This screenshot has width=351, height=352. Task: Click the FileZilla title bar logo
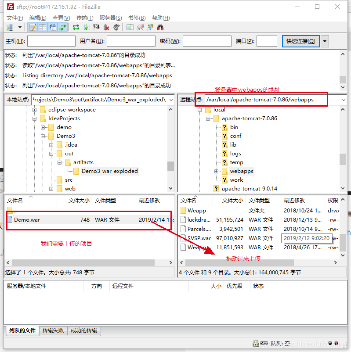point(11,7)
